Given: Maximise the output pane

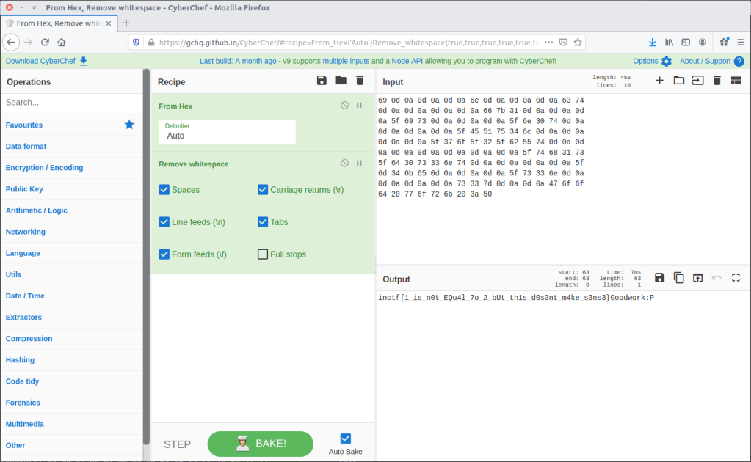Looking at the screenshot, I should 736,278.
